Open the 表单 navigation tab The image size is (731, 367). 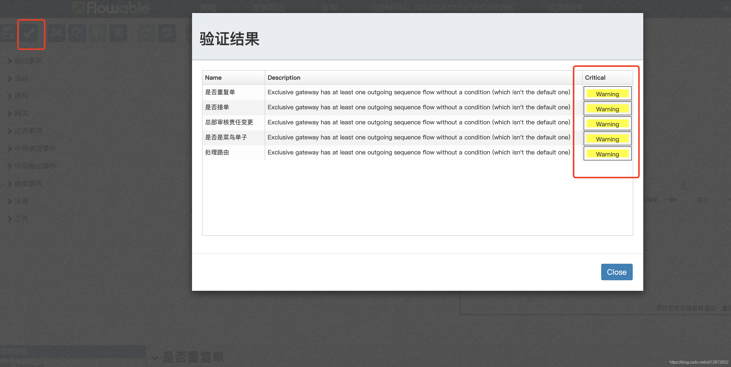[329, 8]
